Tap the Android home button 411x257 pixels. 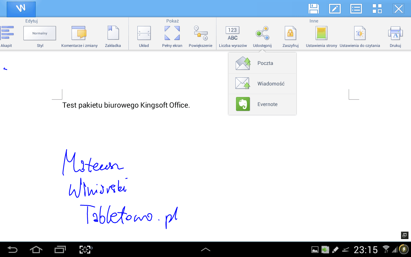click(36, 250)
